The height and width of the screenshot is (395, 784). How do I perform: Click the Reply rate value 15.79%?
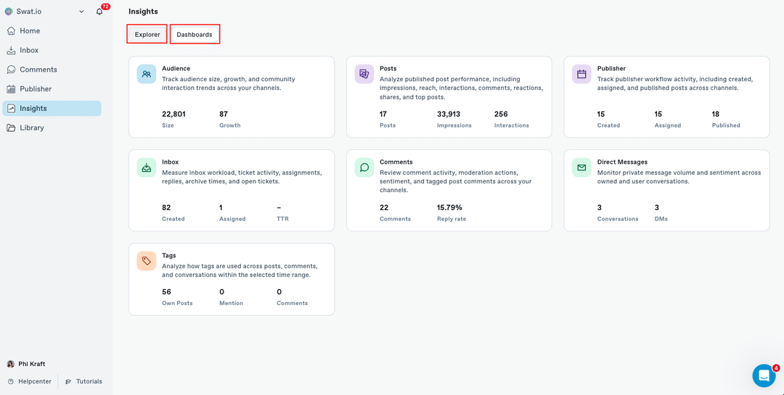pos(449,207)
